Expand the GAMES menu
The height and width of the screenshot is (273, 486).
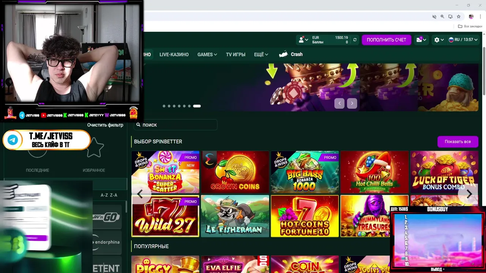pos(207,55)
